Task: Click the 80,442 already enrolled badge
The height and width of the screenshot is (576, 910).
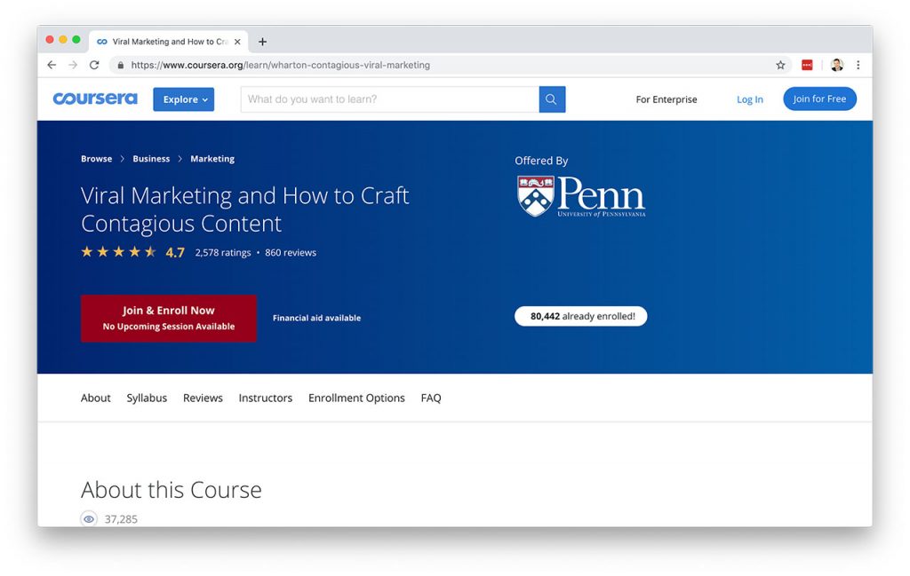Action: [580, 316]
